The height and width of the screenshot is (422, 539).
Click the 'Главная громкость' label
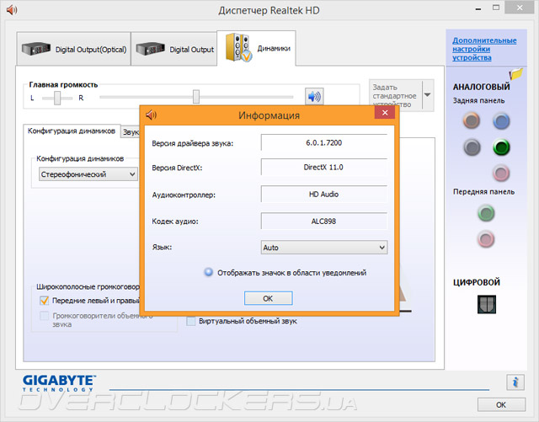tap(63, 84)
